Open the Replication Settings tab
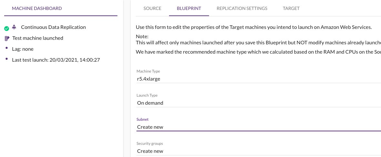The width and height of the screenshot is (381, 157). pos(242,8)
